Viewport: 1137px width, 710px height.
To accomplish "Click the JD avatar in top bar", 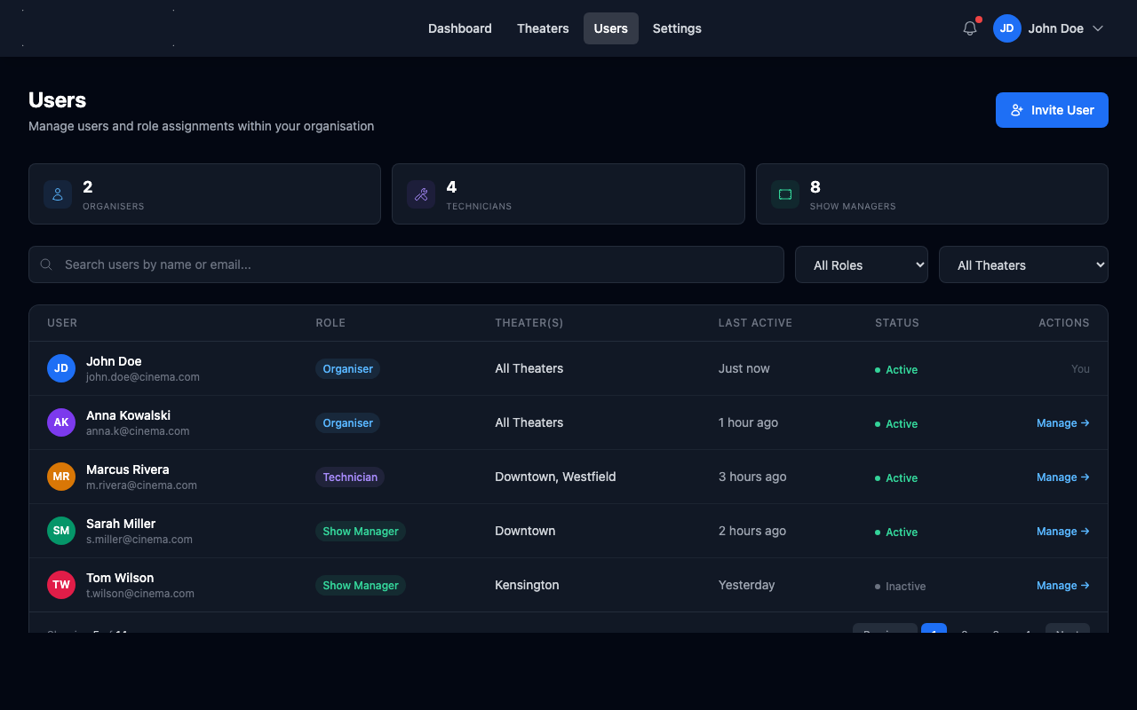I will pos(1006,28).
